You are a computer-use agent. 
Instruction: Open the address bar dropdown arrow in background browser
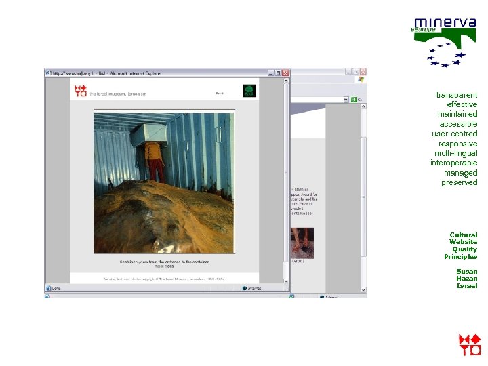pyautogui.click(x=346, y=100)
